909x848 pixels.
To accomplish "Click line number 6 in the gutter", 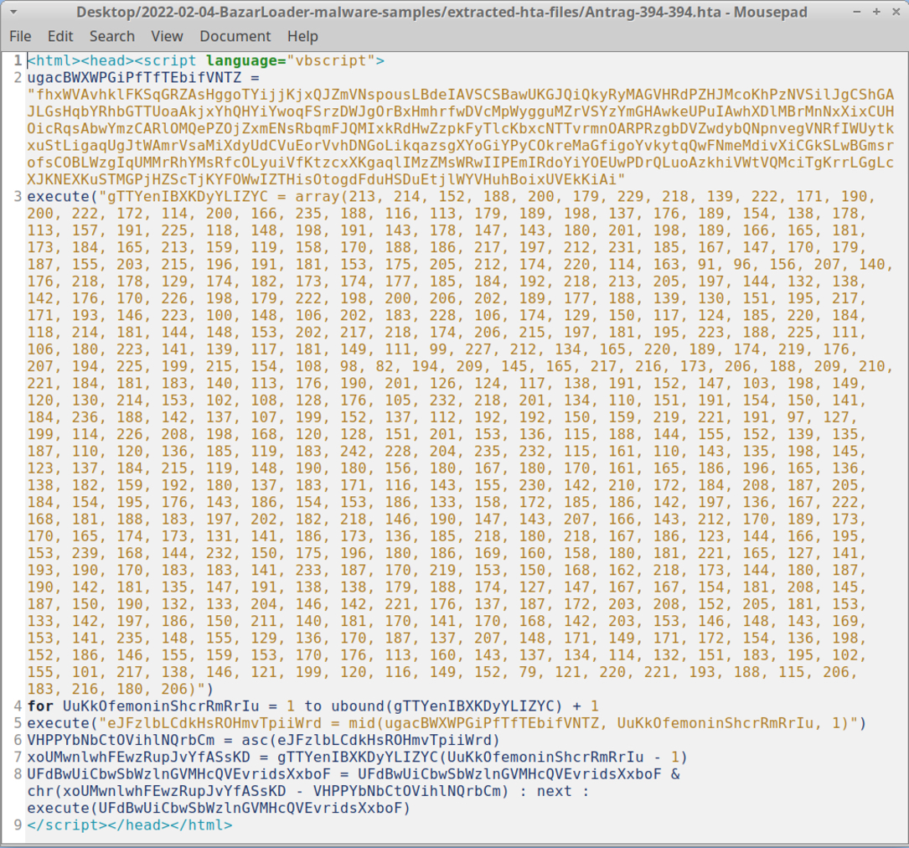I will 18,740.
